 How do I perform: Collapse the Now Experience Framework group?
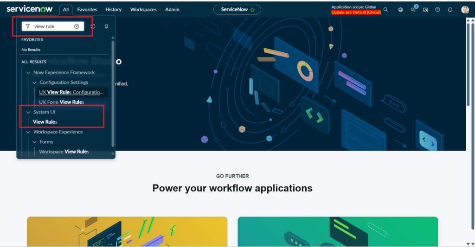(x=28, y=73)
